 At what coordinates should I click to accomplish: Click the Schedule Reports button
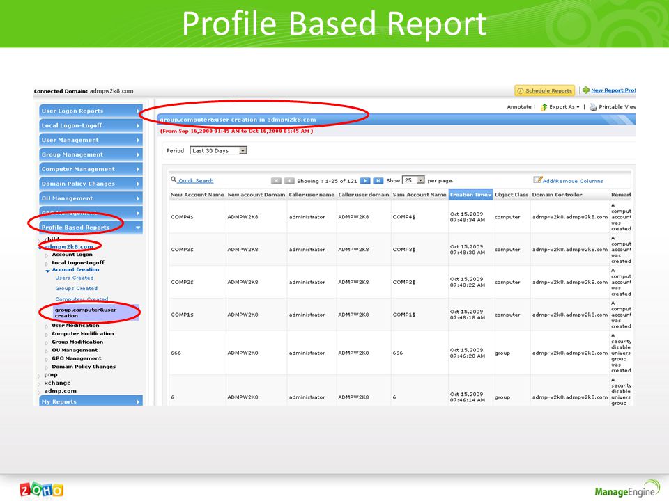[545, 90]
